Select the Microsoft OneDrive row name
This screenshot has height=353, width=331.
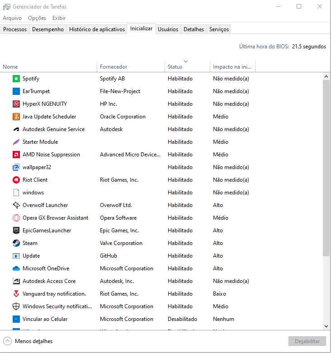(x=46, y=268)
